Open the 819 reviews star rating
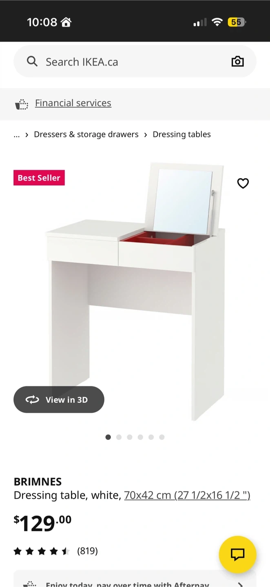270x587 pixels. (56, 551)
